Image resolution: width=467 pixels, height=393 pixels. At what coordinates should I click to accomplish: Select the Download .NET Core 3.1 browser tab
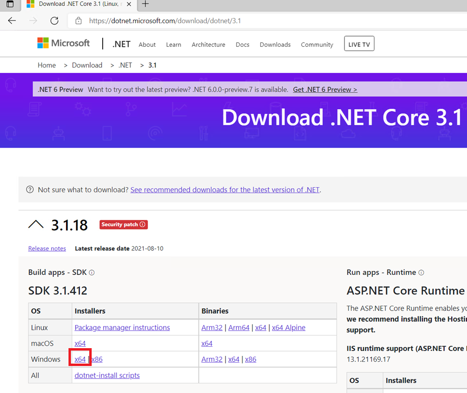tap(79, 4)
